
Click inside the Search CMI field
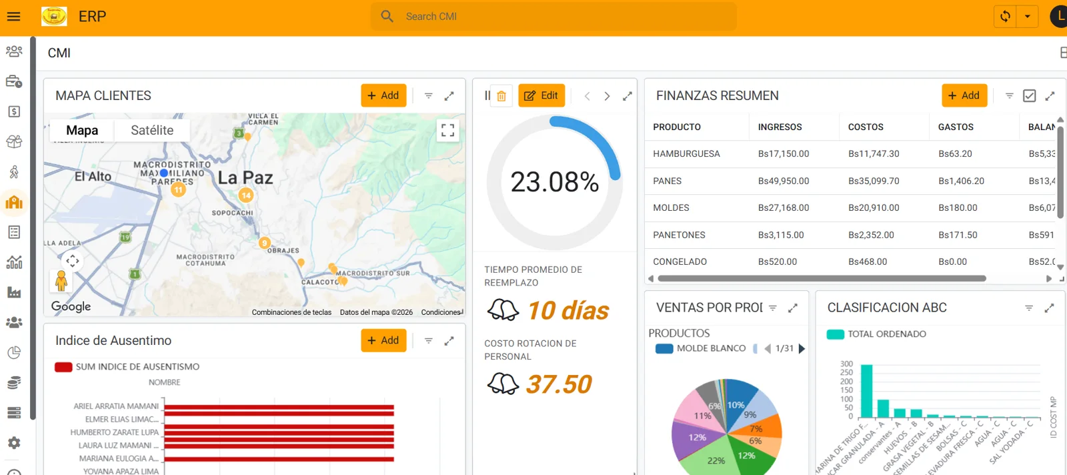[554, 17]
